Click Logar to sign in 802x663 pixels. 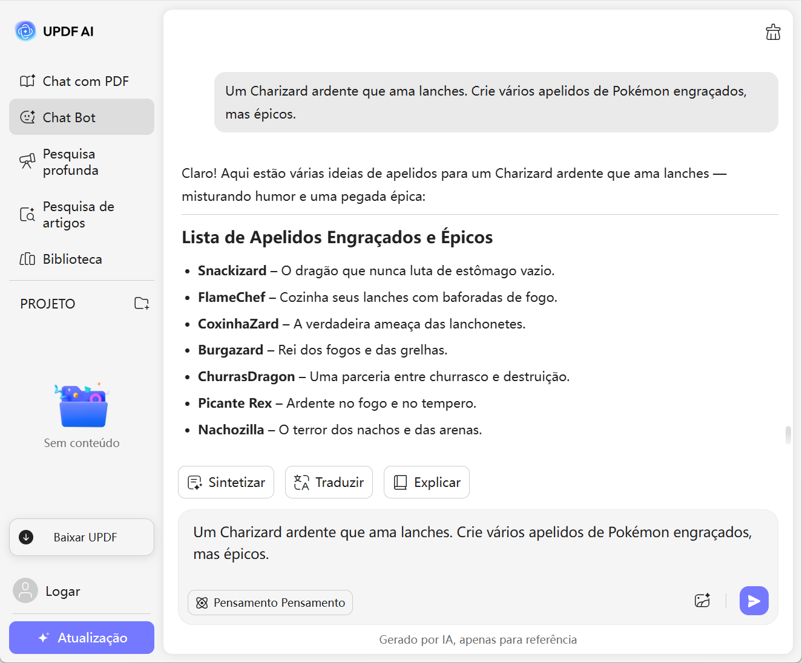coord(63,592)
